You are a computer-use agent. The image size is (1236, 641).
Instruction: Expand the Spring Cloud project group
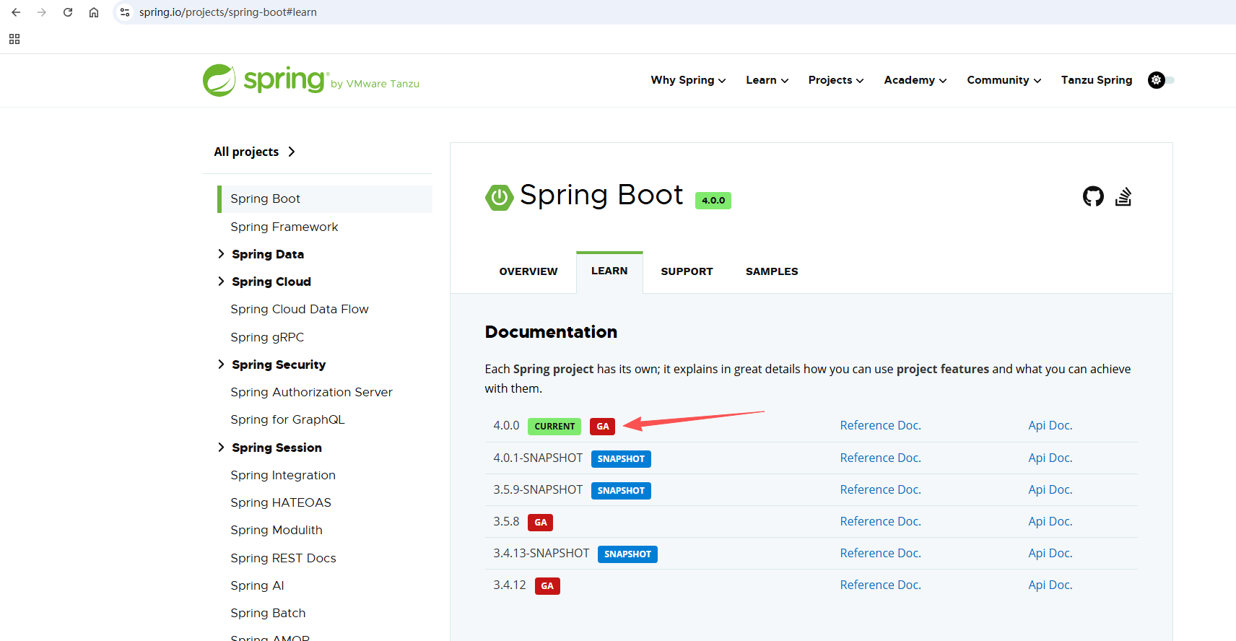pyautogui.click(x=222, y=282)
